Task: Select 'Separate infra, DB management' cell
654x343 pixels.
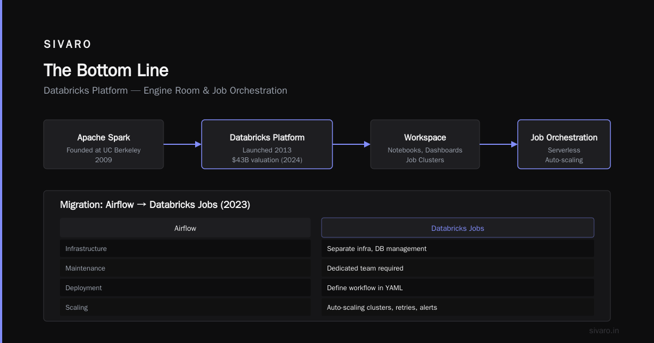Action: pos(458,249)
